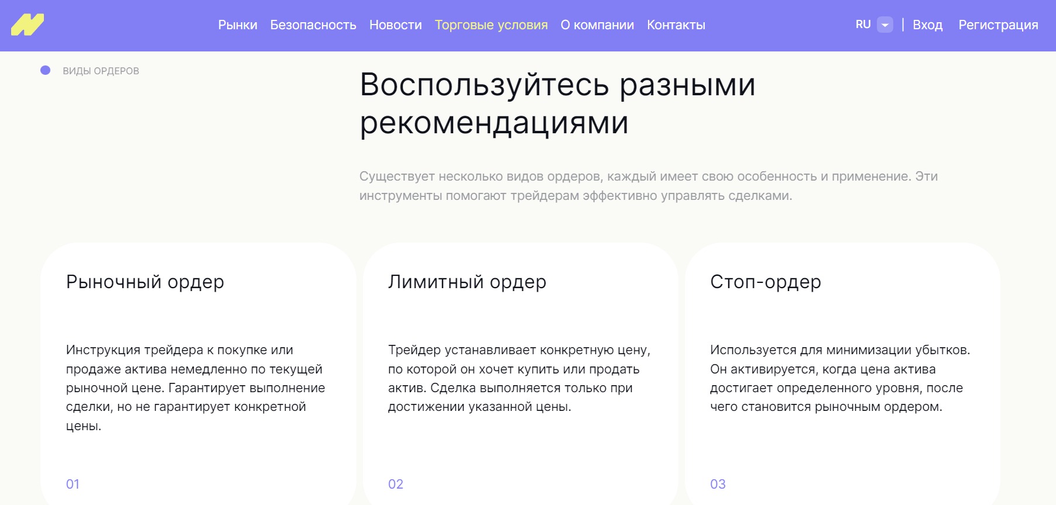Click the yellow site logo

(28, 25)
